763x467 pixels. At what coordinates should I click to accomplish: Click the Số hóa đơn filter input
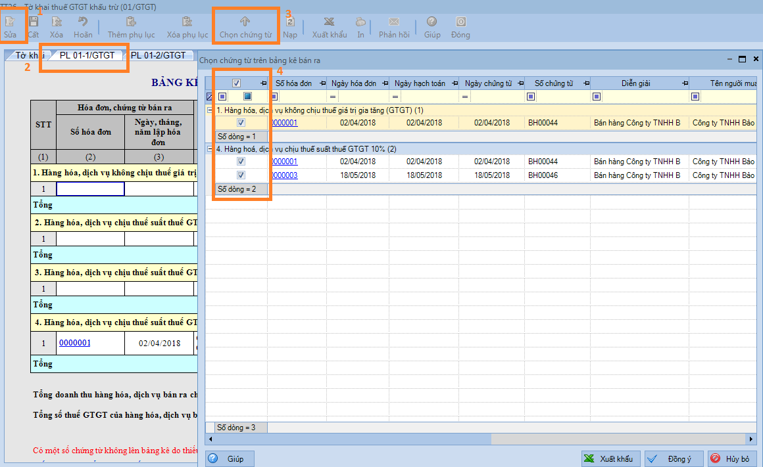(x=302, y=97)
